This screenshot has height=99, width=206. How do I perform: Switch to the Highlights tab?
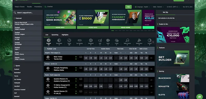[x=65, y=35]
